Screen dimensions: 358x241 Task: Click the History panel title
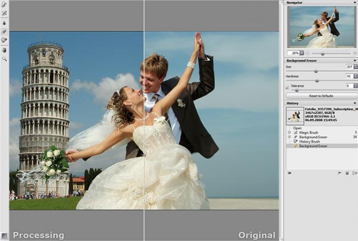292,103
